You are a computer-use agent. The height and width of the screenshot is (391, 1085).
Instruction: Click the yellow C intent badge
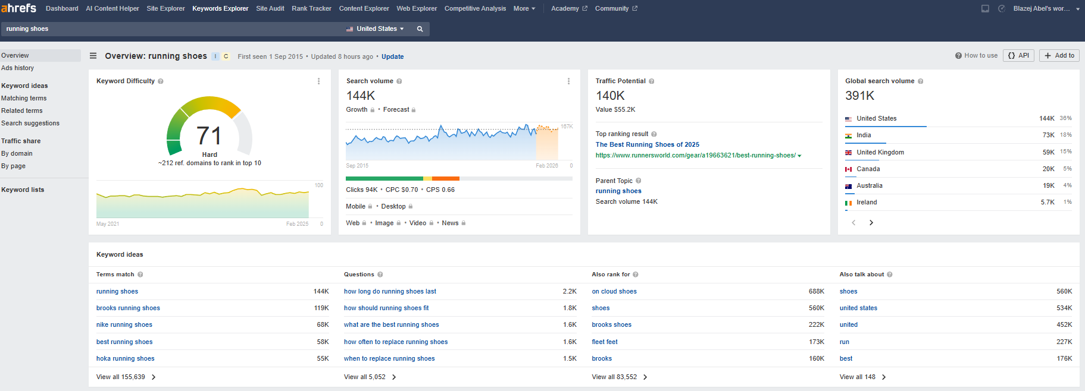pos(226,56)
